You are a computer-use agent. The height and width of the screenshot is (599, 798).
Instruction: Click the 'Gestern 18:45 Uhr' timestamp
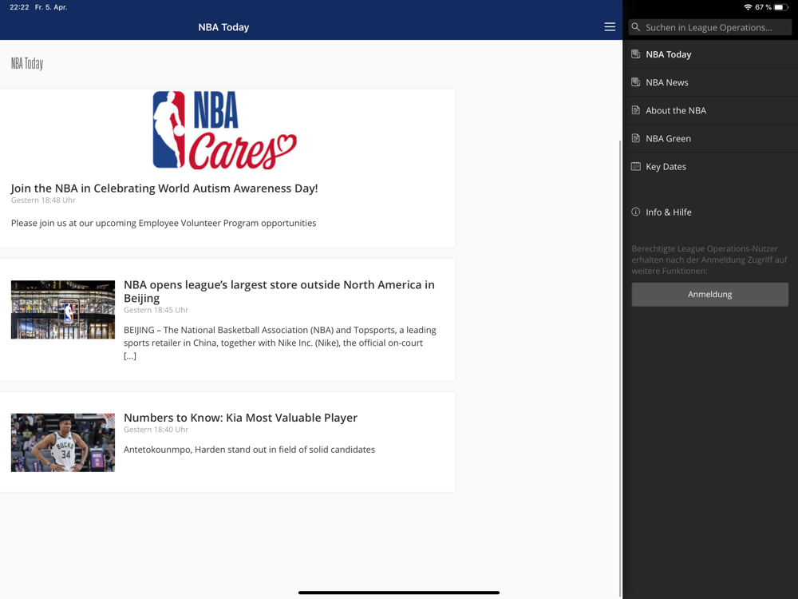click(156, 310)
